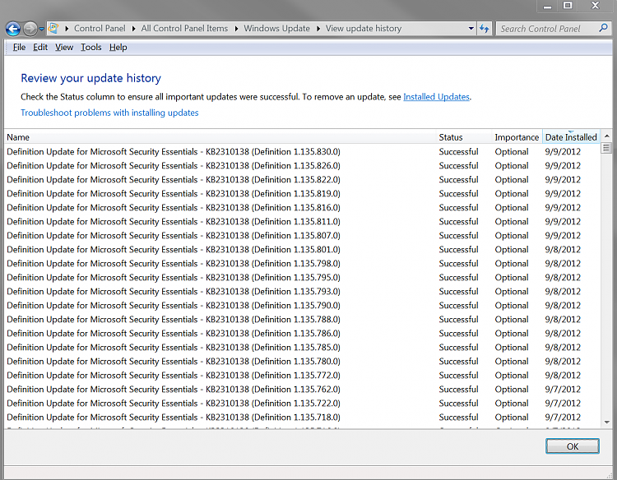Image resolution: width=617 pixels, height=480 pixels.
Task: Select update Definition 1.135.798.0 row
Action: pos(302,263)
